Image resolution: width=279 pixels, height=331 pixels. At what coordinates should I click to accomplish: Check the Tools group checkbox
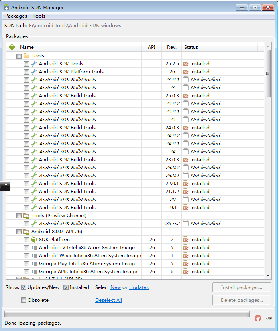pos(19,56)
